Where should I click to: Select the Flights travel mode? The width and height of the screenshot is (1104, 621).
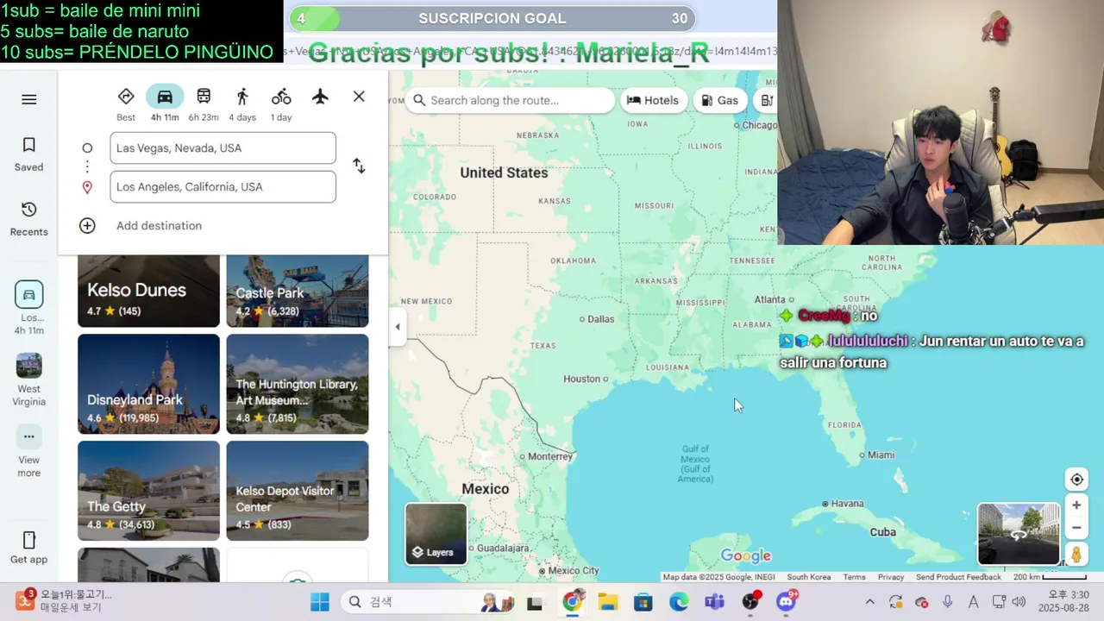pyautogui.click(x=320, y=97)
